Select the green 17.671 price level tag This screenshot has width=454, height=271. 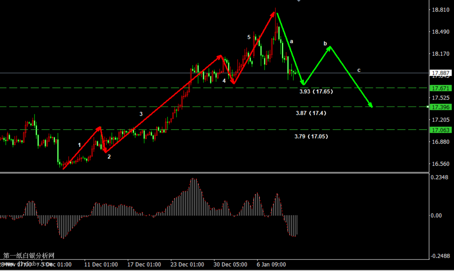440,88
